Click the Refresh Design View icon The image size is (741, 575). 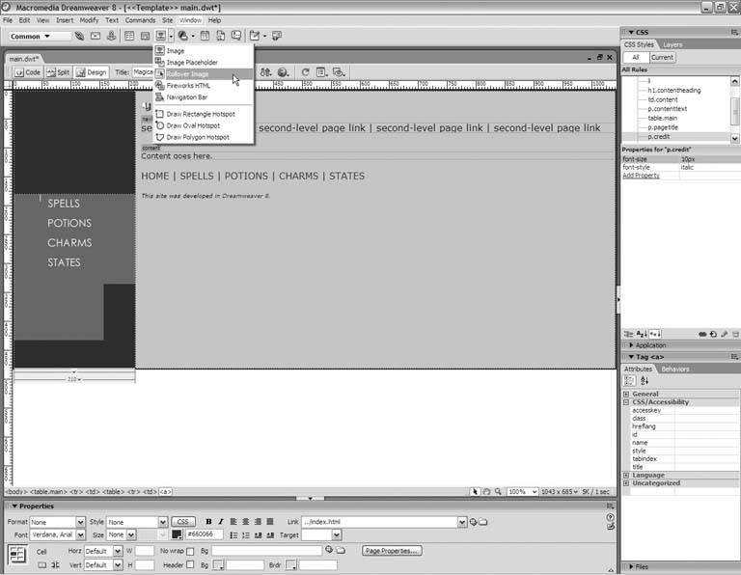[x=306, y=72]
